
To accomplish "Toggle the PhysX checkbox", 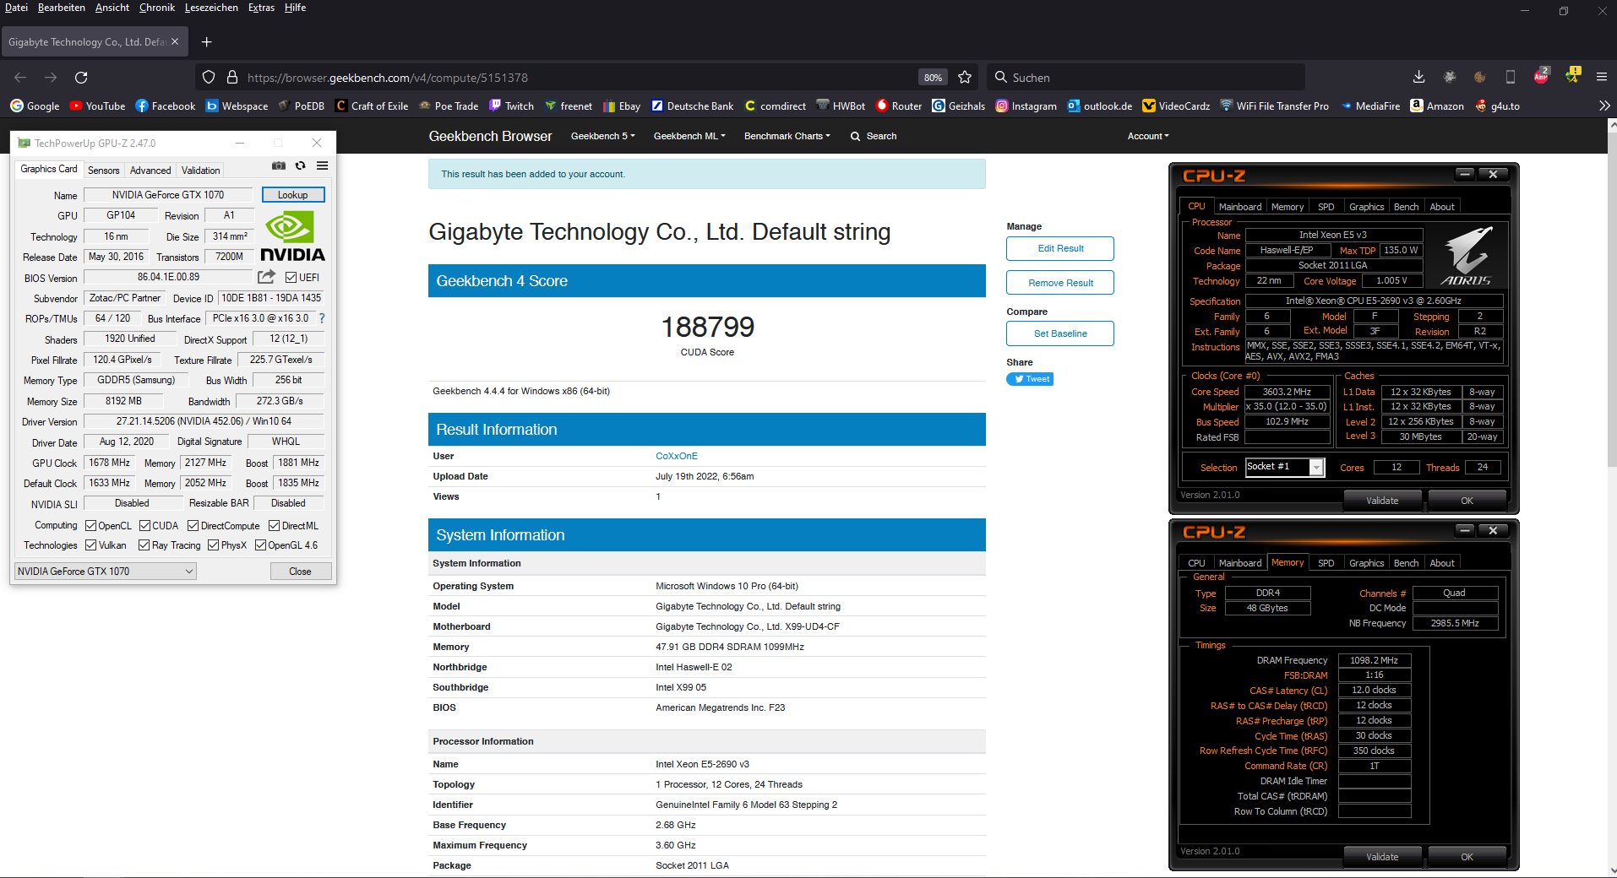I will 214,545.
